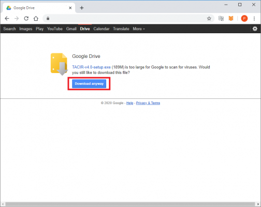Select Gmail in the Google bar
Image resolution: width=261 pixels, height=207 pixels.
(71, 29)
